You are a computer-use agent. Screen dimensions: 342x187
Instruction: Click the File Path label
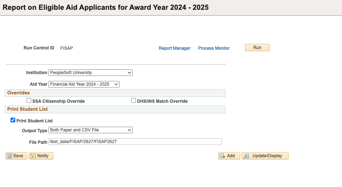click(x=38, y=142)
